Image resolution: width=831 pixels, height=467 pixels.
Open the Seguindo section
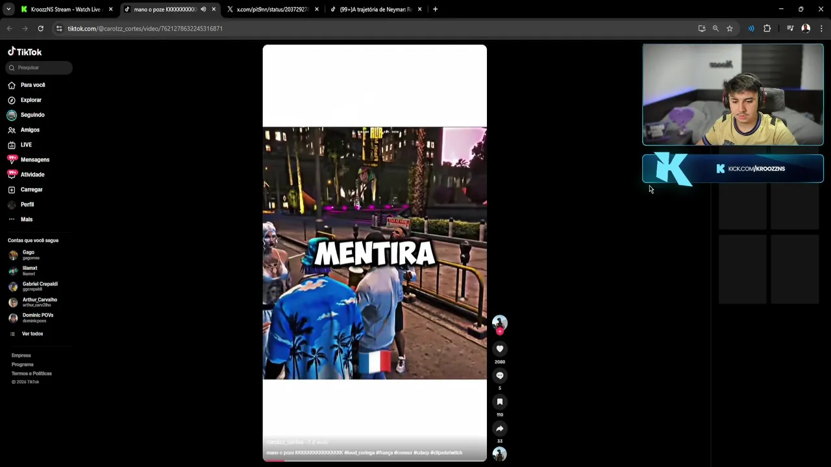coord(32,115)
